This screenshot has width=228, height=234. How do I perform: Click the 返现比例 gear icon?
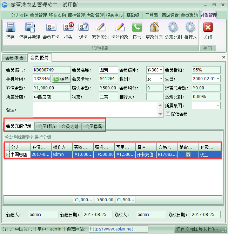173,28
